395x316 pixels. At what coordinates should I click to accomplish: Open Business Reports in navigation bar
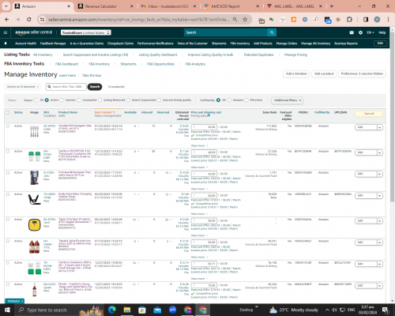tap(346, 43)
